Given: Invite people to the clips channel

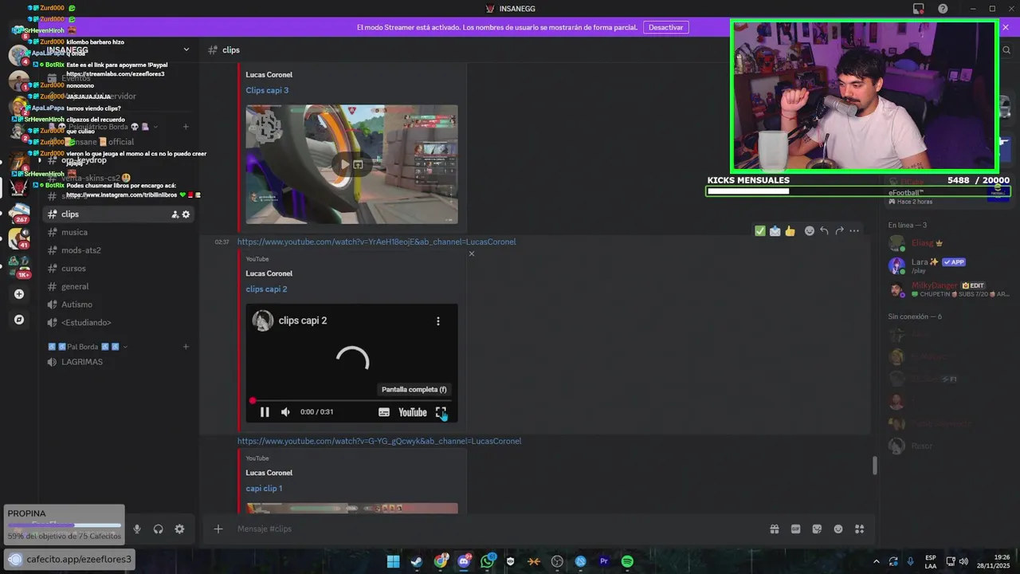Looking at the screenshot, I should point(175,214).
